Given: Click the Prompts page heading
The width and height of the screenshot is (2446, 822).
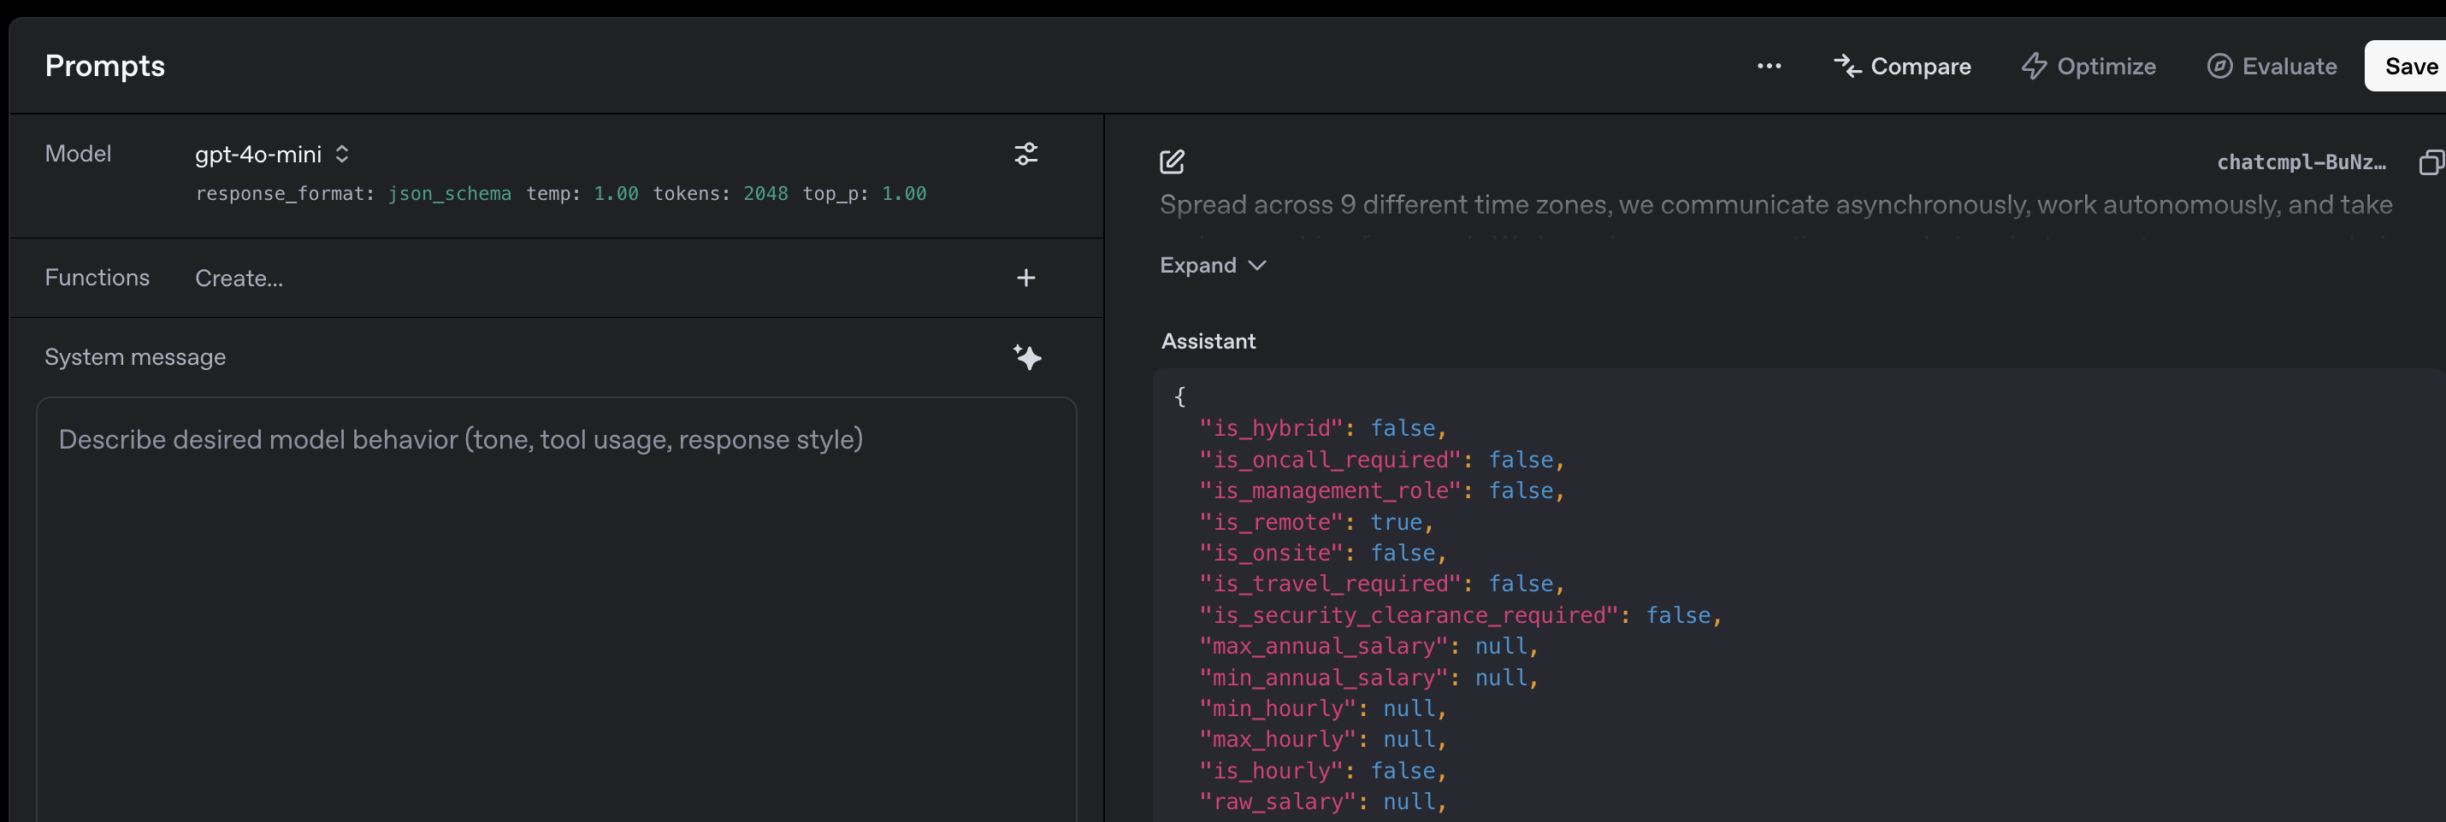Looking at the screenshot, I should tap(105, 66).
